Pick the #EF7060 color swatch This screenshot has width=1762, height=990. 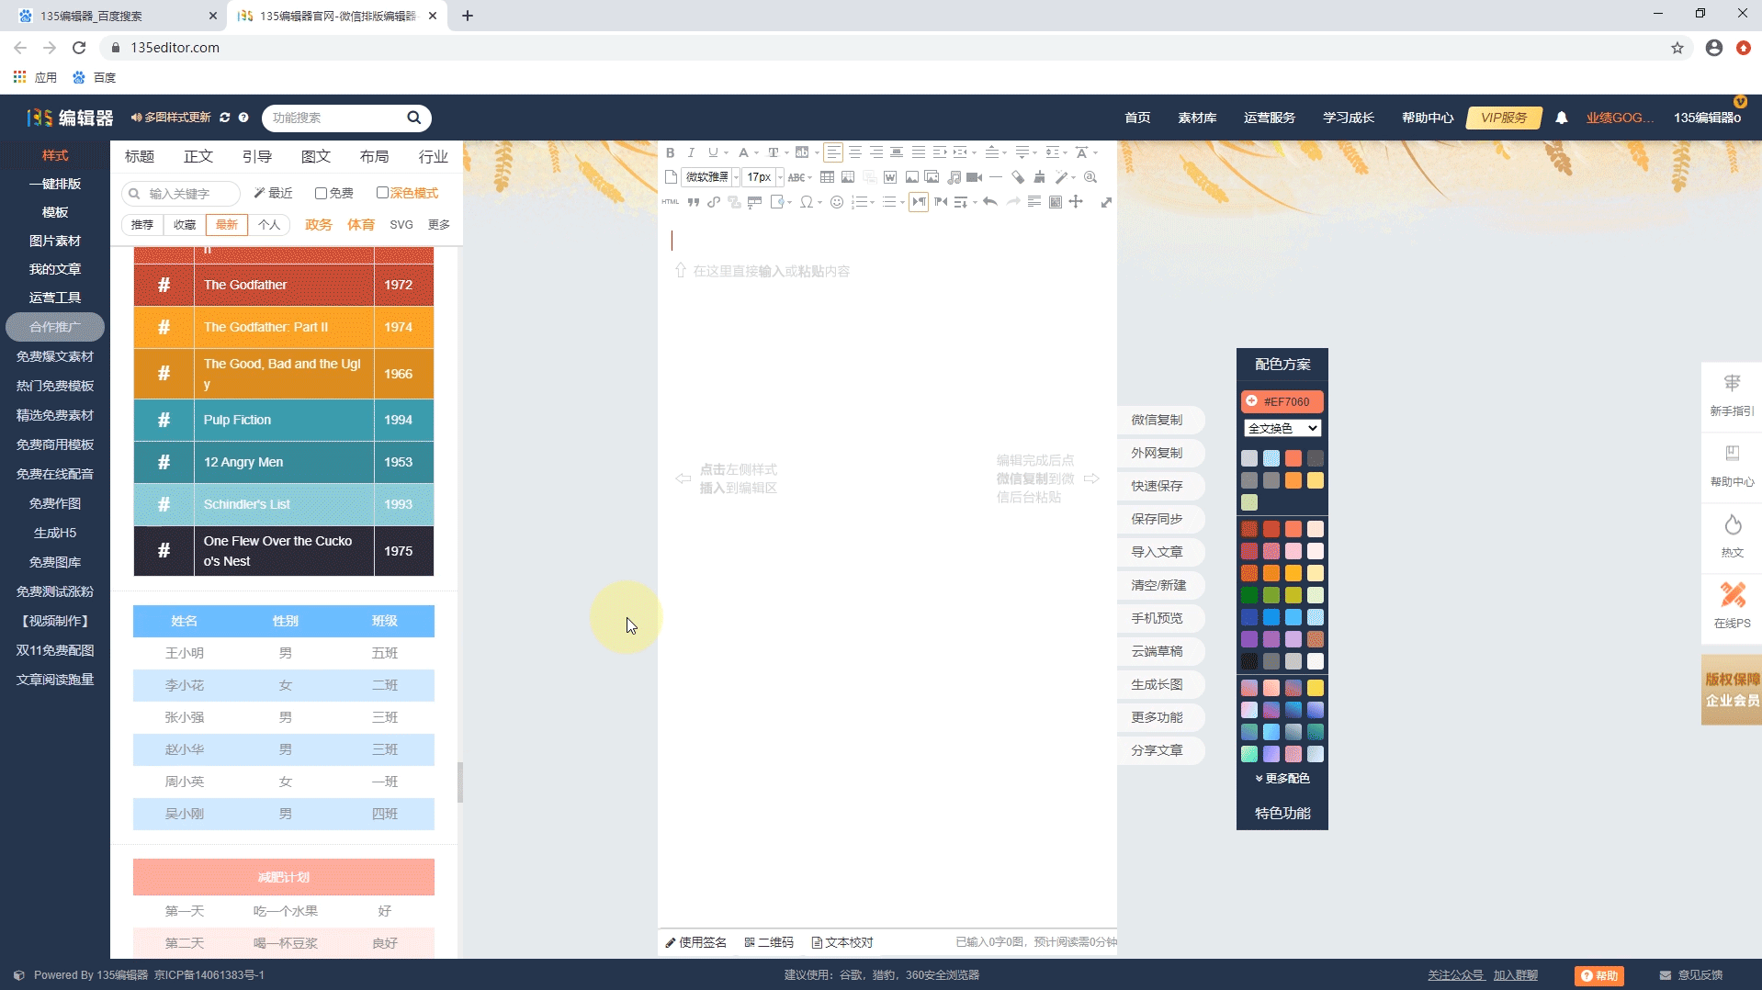pyautogui.click(x=1282, y=401)
